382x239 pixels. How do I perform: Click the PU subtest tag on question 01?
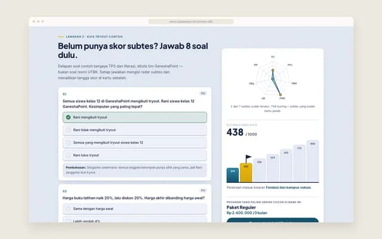(x=203, y=93)
